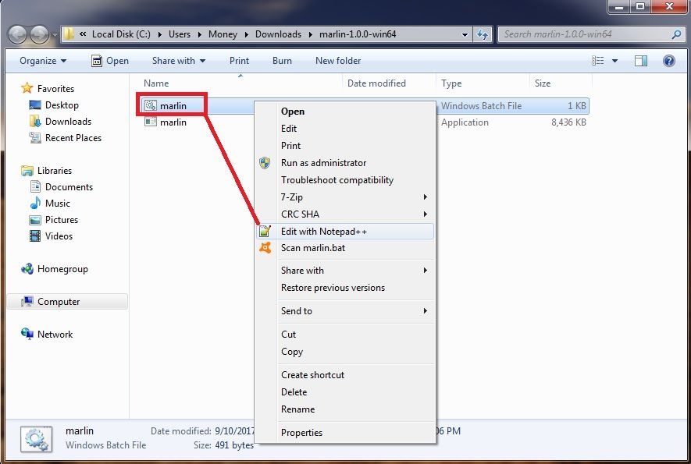The height and width of the screenshot is (464, 691).
Task: Click New folder in the toolbar
Action: (338, 61)
